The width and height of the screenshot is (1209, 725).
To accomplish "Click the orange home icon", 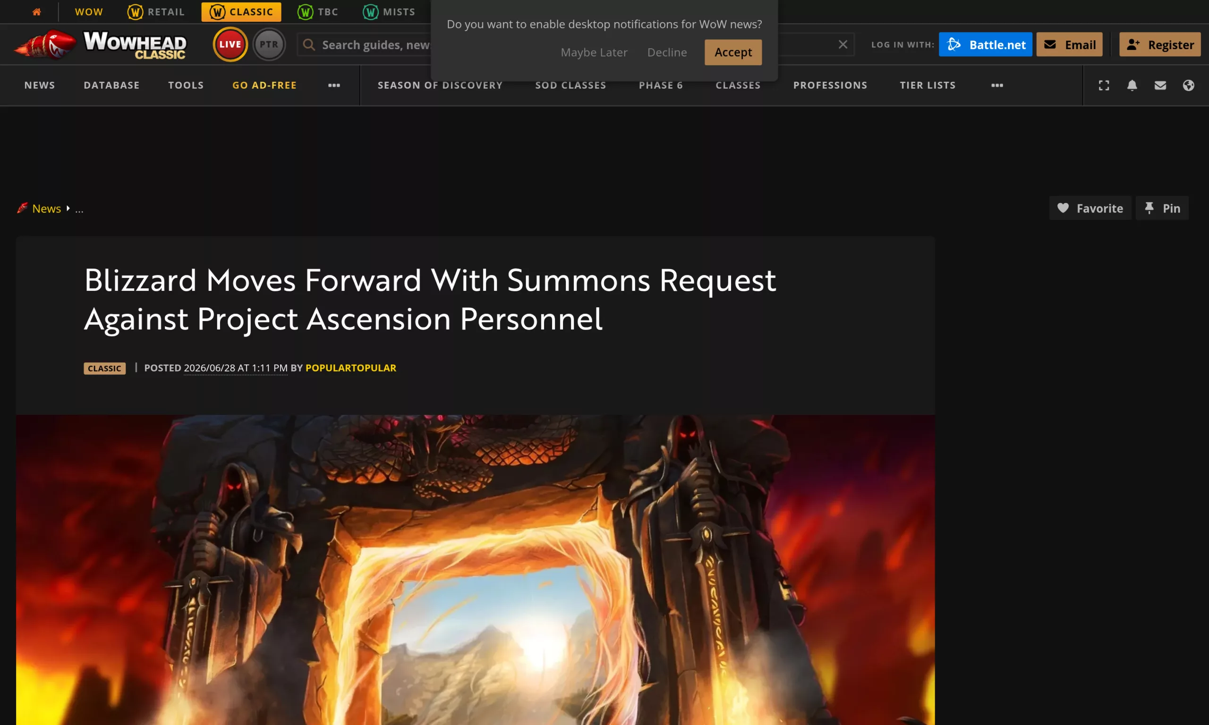I will [x=37, y=12].
